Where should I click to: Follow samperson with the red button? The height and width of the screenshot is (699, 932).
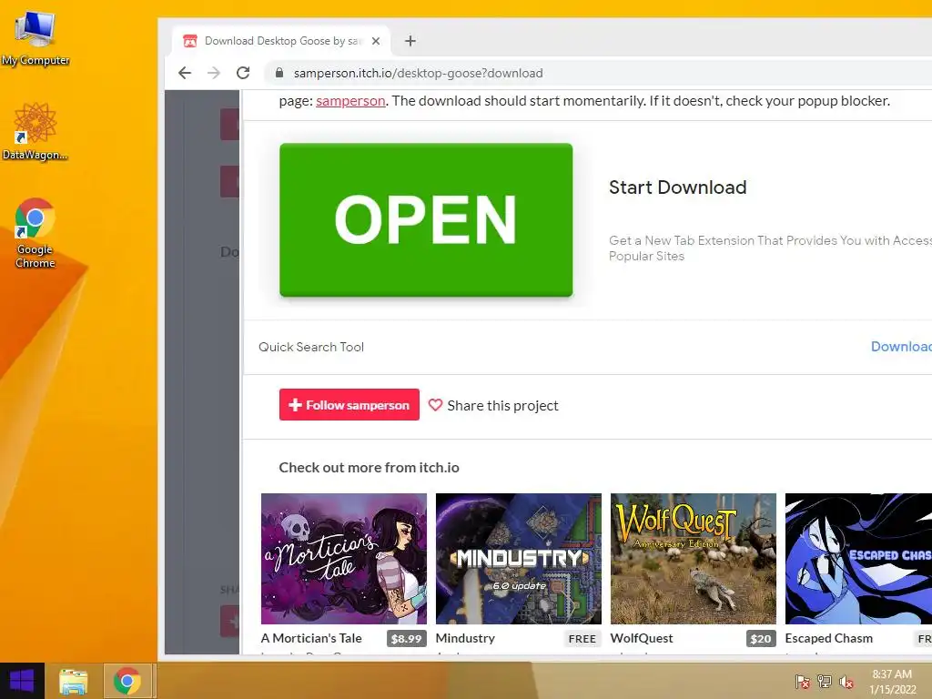[x=349, y=405]
